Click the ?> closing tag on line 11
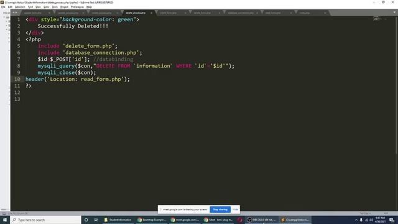The height and width of the screenshot is (224, 398). pos(29,86)
